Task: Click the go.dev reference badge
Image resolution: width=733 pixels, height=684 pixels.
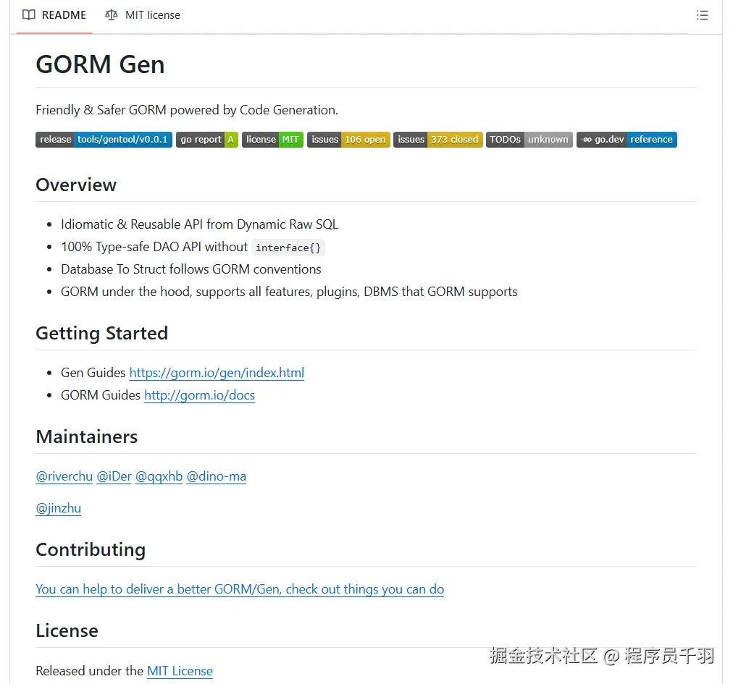Action: pyautogui.click(x=627, y=140)
